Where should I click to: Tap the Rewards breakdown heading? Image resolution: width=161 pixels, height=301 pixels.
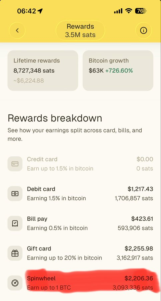[55, 118]
